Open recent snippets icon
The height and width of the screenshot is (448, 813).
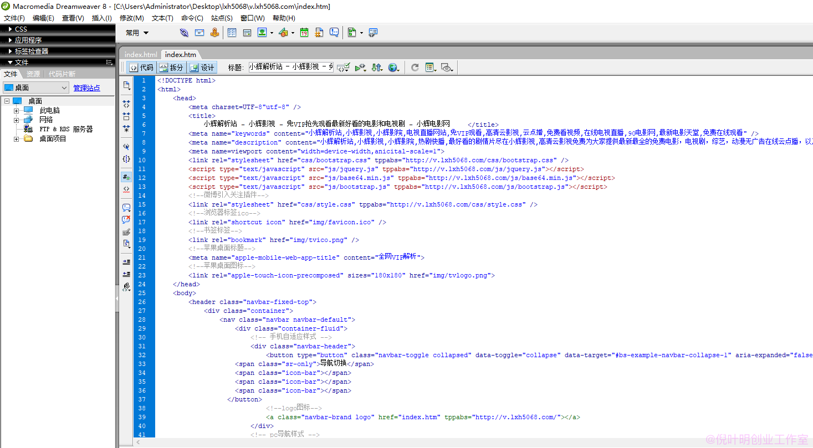(126, 244)
